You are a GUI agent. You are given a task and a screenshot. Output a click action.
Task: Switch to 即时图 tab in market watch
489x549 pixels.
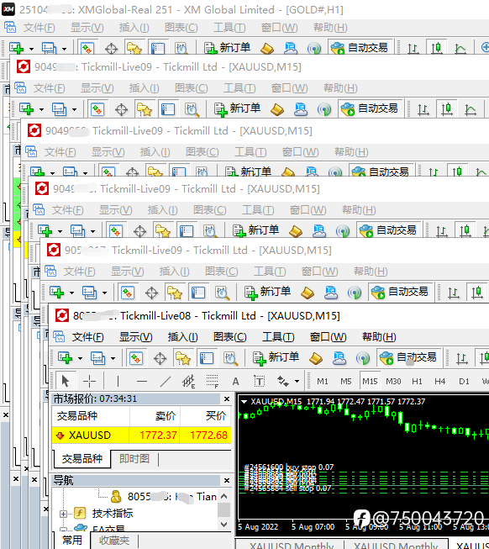pos(134,458)
